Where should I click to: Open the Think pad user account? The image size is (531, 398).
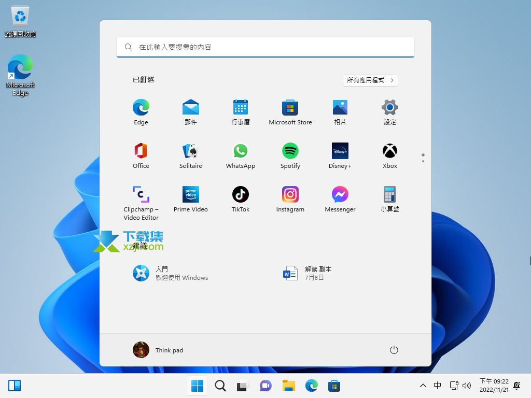click(x=158, y=350)
